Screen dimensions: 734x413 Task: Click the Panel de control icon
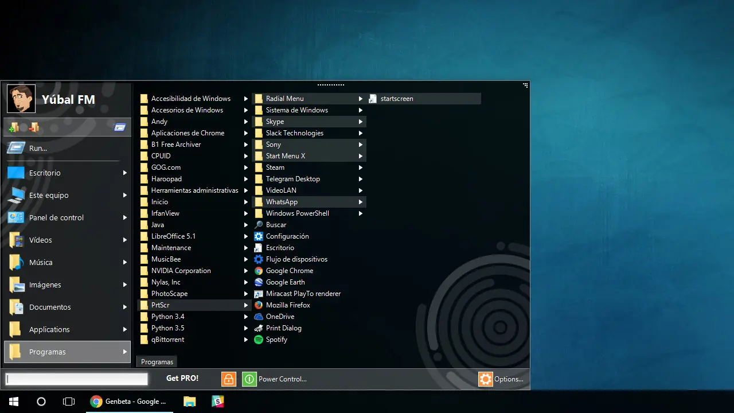click(16, 217)
